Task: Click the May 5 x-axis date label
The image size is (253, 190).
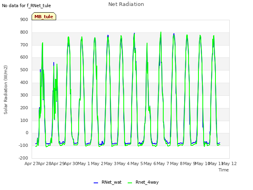Action: [x=137, y=163]
